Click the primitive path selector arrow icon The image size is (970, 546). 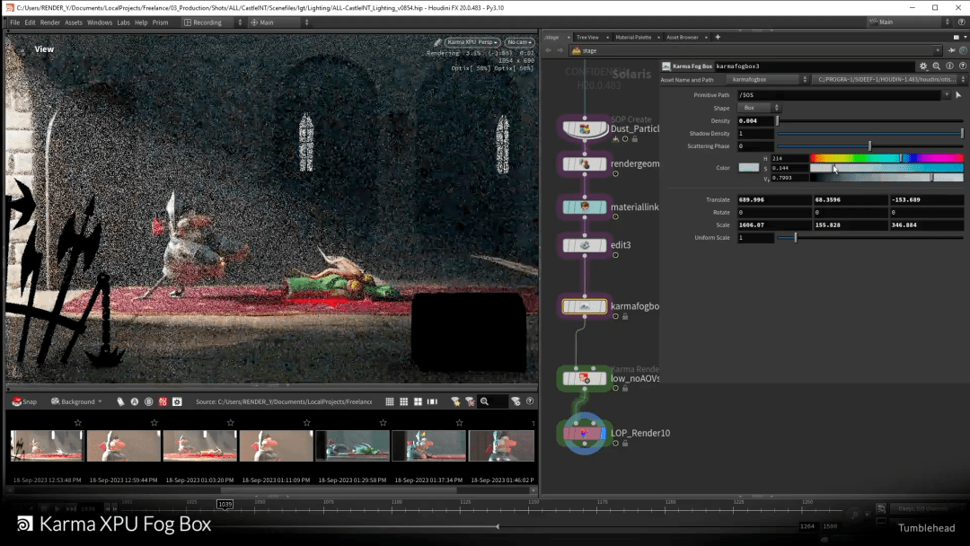click(958, 95)
